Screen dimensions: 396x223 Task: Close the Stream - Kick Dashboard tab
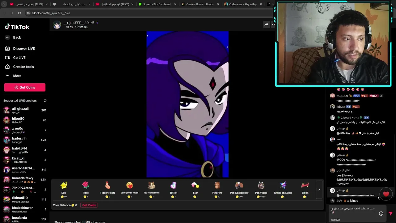(175, 4)
